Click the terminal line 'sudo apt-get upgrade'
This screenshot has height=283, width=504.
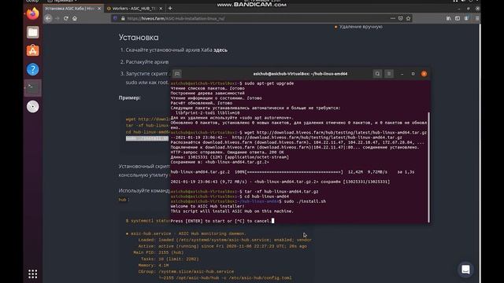[269, 83]
